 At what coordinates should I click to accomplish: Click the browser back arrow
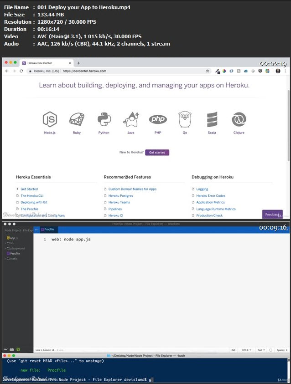(x=7, y=71)
